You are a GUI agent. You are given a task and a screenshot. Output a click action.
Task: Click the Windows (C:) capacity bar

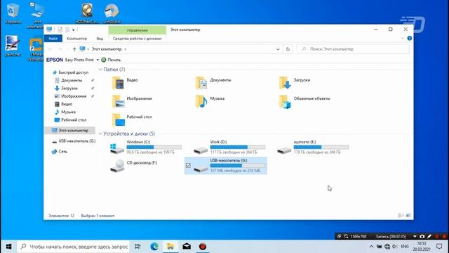point(154,147)
